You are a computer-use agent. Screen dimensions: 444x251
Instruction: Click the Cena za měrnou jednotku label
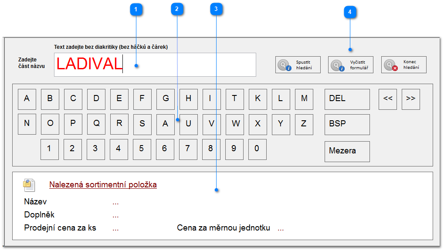click(224, 228)
